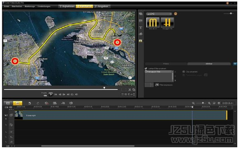The image size is (240, 150).
Task: Open the Title library (T) icon
Action: (140, 28)
